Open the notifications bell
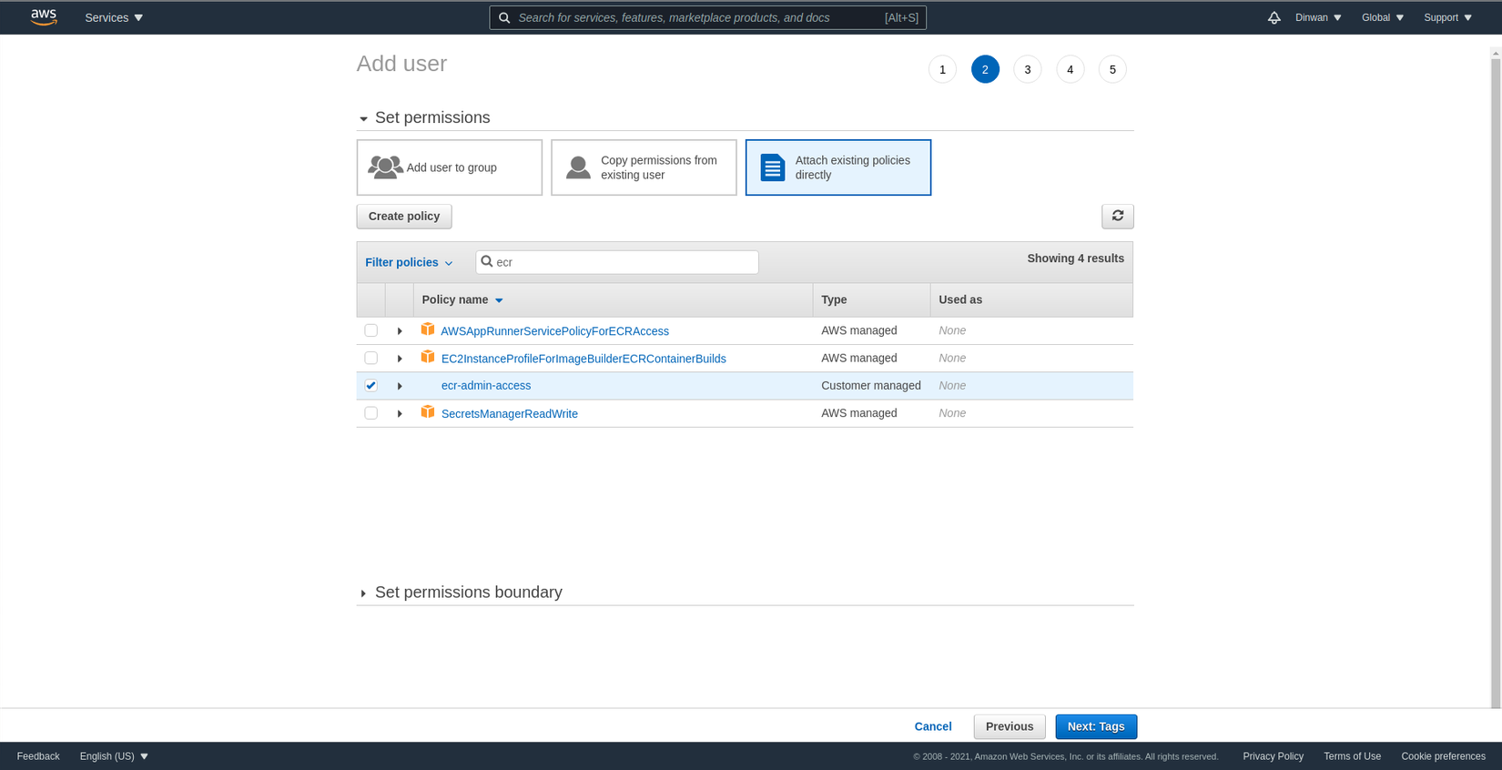Image resolution: width=1502 pixels, height=770 pixels. [1274, 17]
